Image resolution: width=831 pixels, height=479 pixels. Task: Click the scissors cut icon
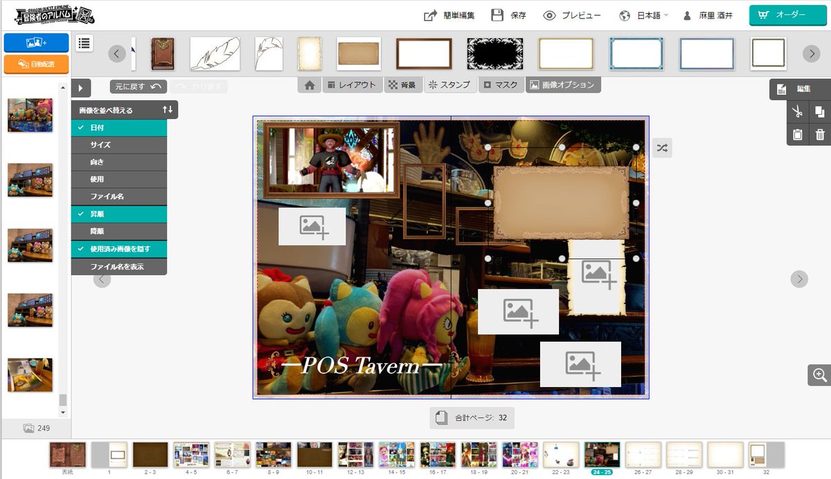(x=797, y=111)
